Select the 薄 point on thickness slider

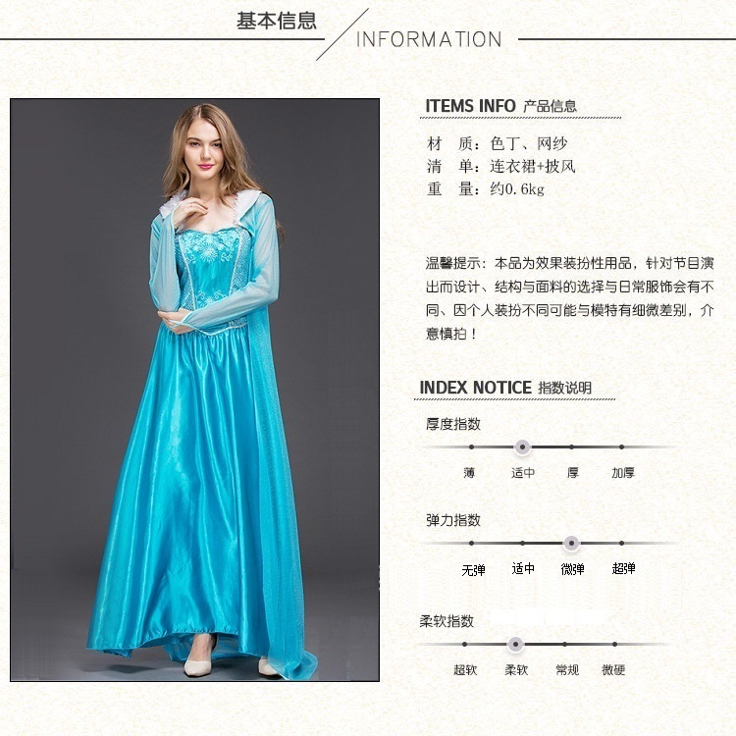[471, 447]
